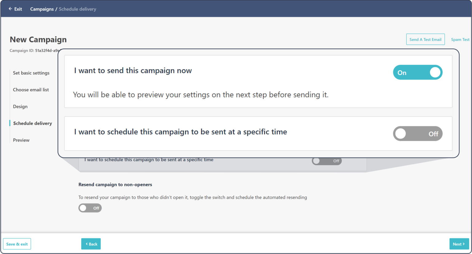Click the chevron icon inside the Back button
472x254 pixels.
point(86,244)
